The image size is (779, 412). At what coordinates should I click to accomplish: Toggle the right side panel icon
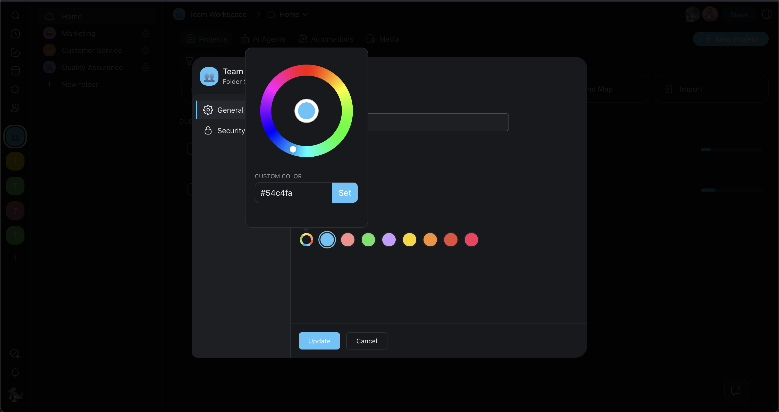click(x=767, y=14)
